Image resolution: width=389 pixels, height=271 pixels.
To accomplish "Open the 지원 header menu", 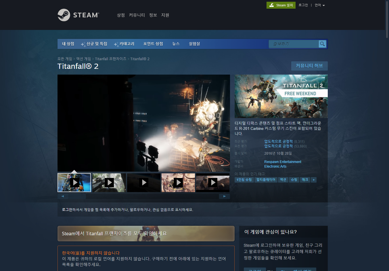I will (165, 15).
